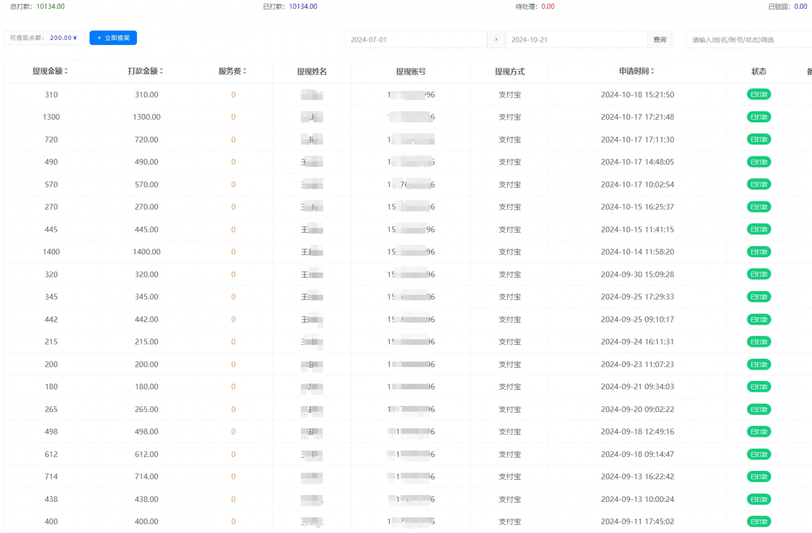Toggle sort order for the 申请时间 column
This screenshot has width=812, height=533.
point(654,71)
